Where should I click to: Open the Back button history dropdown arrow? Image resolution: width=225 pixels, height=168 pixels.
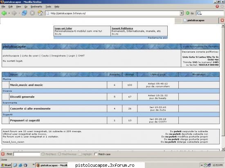(x=9, y=13)
